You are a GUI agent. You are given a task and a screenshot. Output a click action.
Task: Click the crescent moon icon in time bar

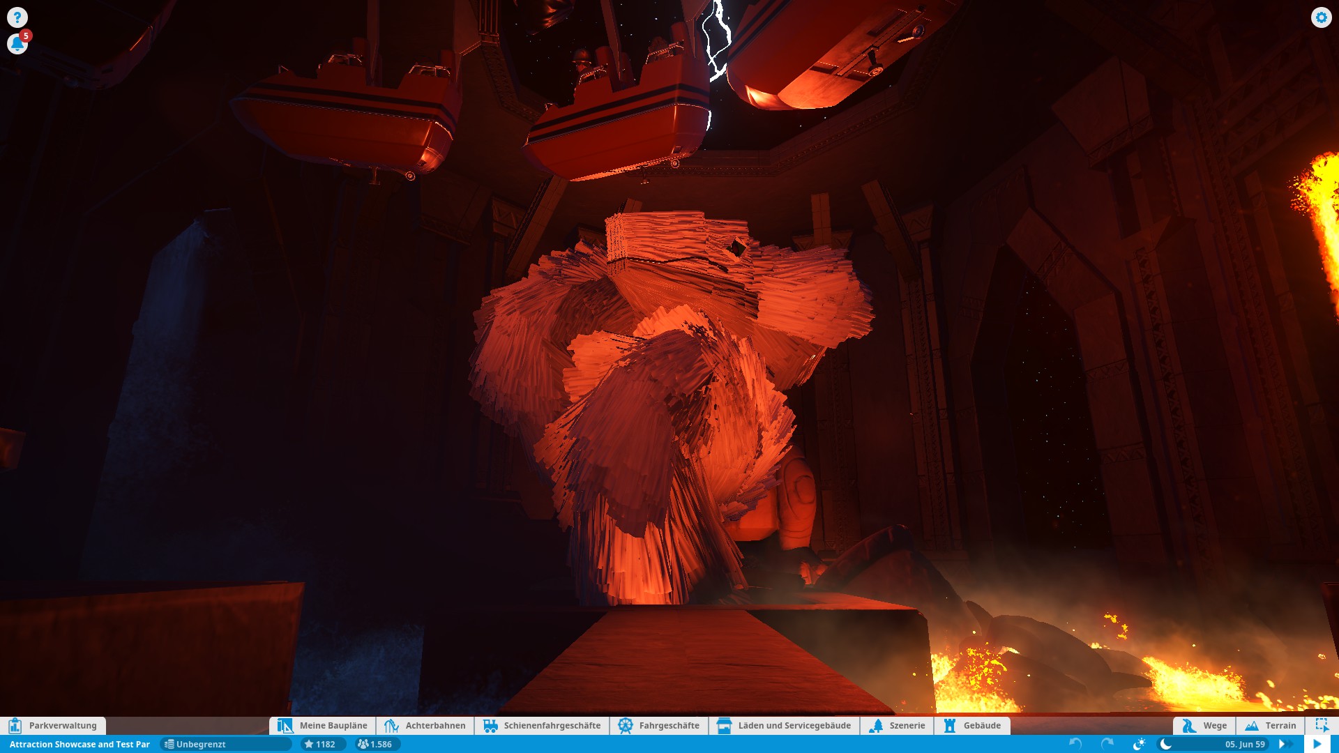click(1165, 744)
